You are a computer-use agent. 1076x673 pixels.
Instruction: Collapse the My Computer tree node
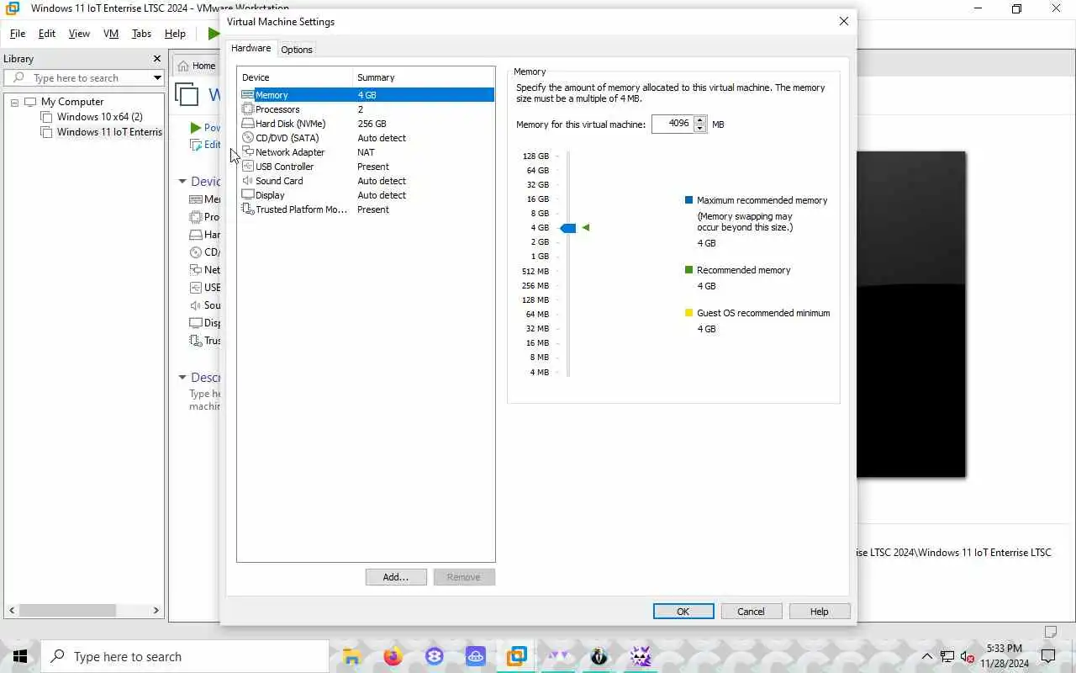tap(14, 103)
